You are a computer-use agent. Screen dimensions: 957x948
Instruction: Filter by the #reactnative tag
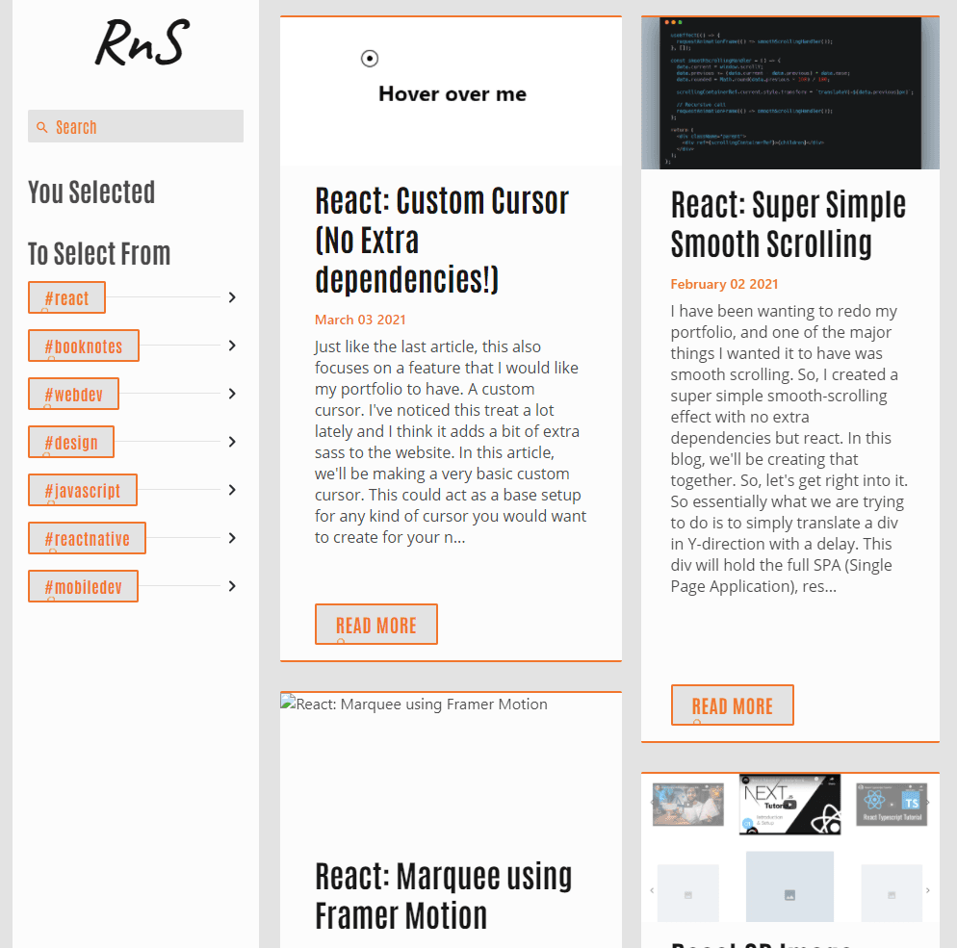(87, 539)
